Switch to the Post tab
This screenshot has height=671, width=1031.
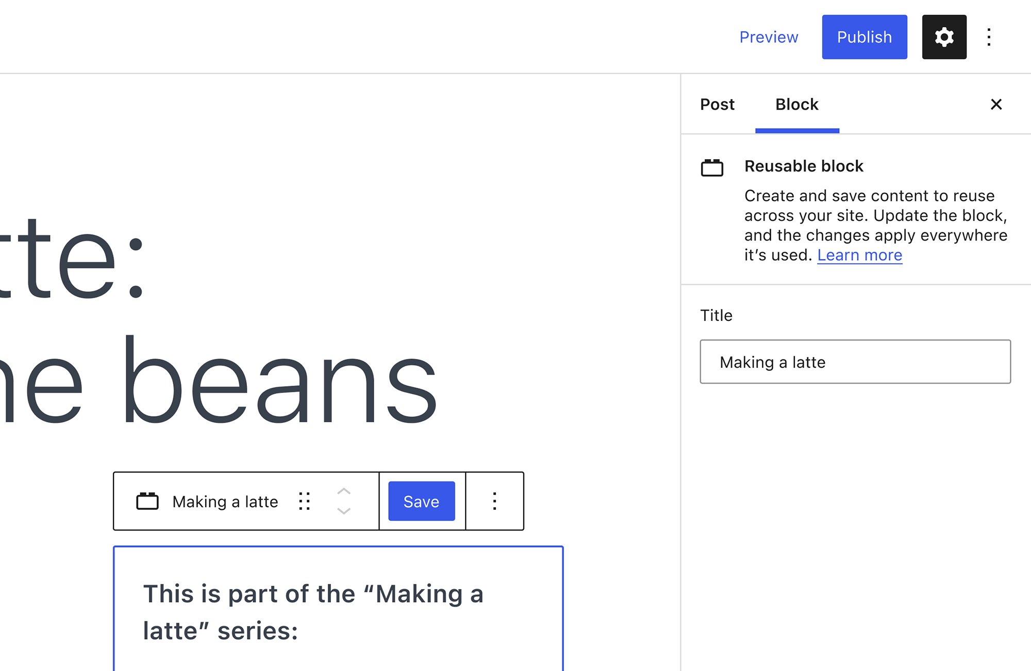[717, 105]
